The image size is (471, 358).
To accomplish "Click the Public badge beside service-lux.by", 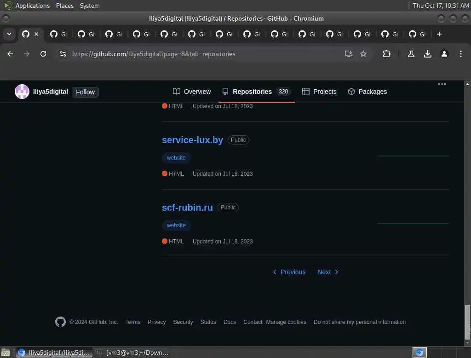I will point(238,140).
